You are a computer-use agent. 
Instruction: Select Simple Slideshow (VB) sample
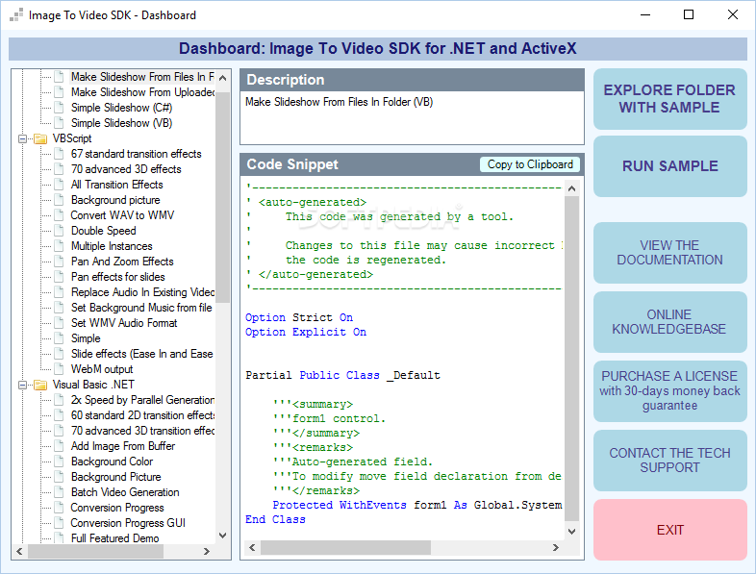click(x=121, y=123)
